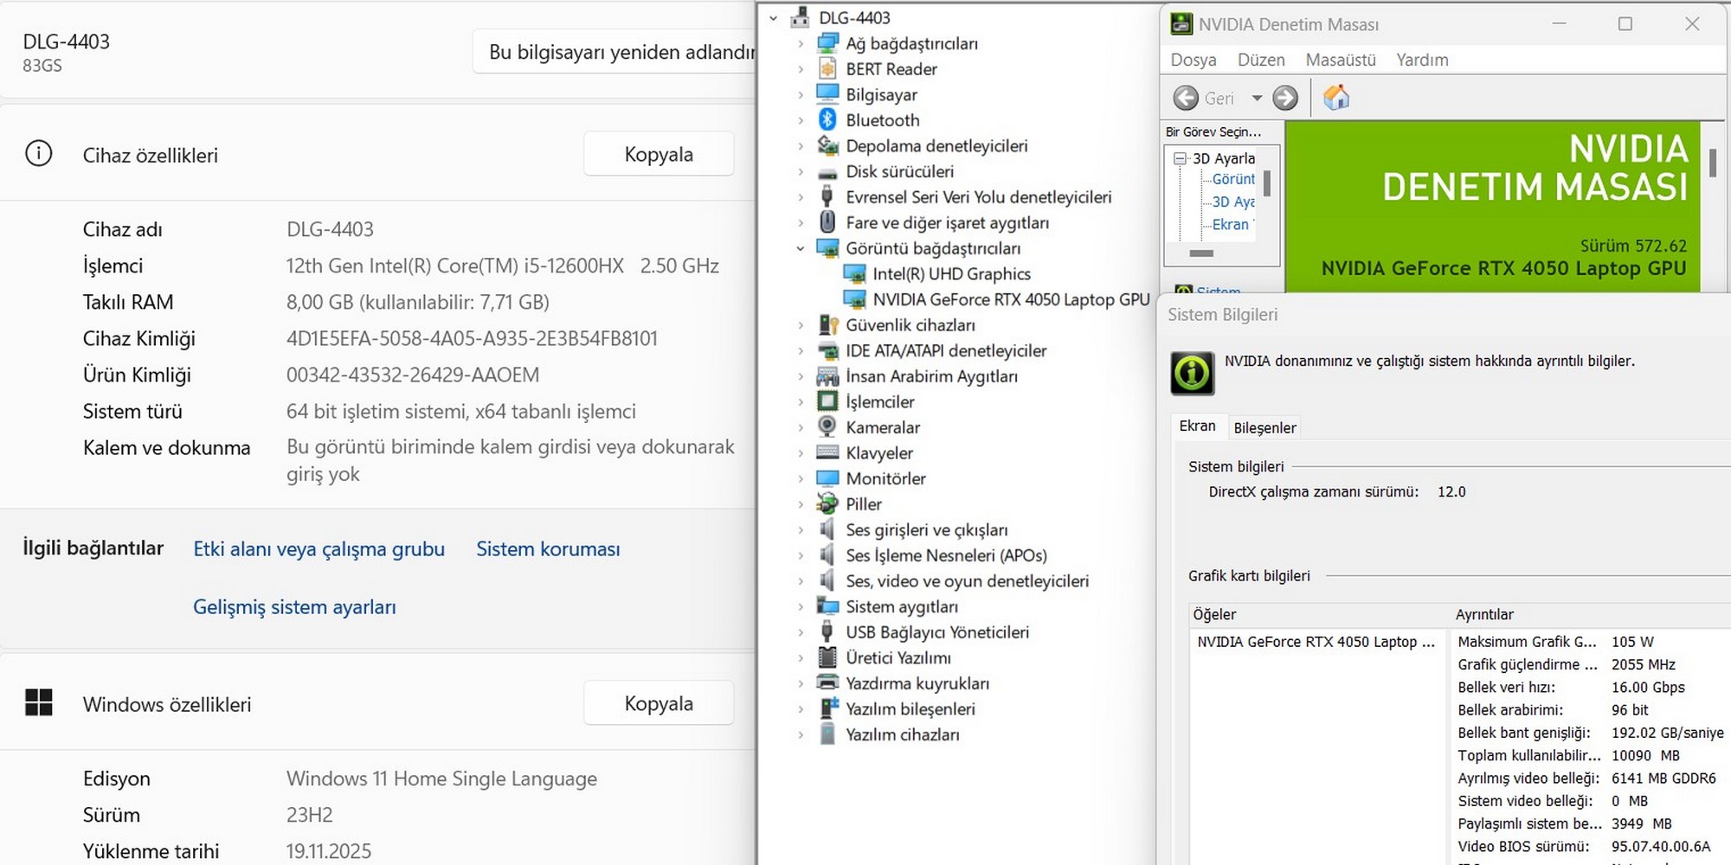Click the Kameralar webcam icon

coord(827,427)
